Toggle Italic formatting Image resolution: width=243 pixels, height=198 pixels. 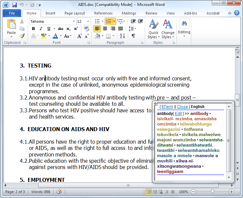41,29
